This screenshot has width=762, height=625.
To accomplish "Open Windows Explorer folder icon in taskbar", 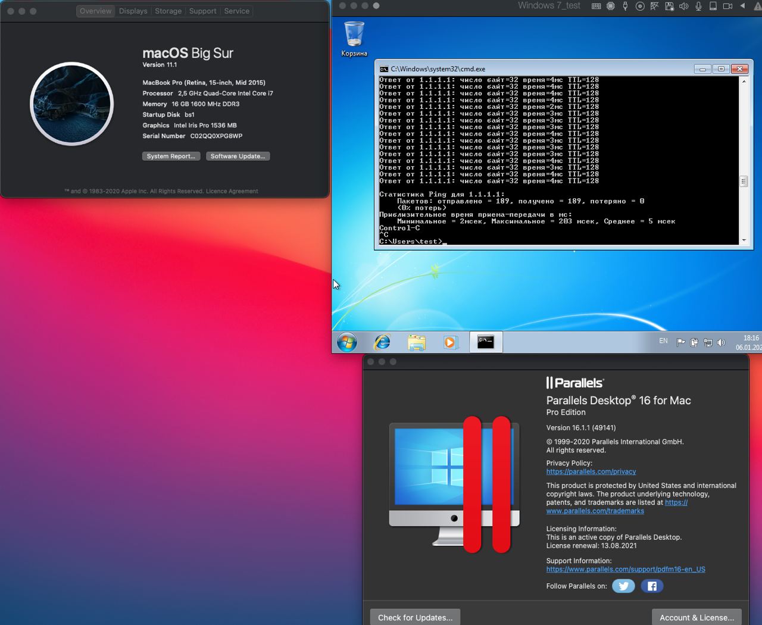I will tap(417, 342).
